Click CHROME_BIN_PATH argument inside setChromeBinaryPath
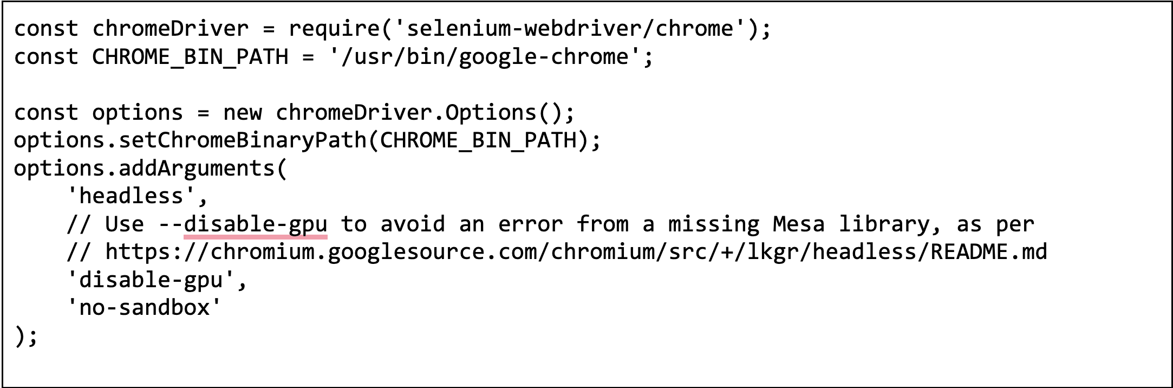The image size is (1173, 388). 478,140
